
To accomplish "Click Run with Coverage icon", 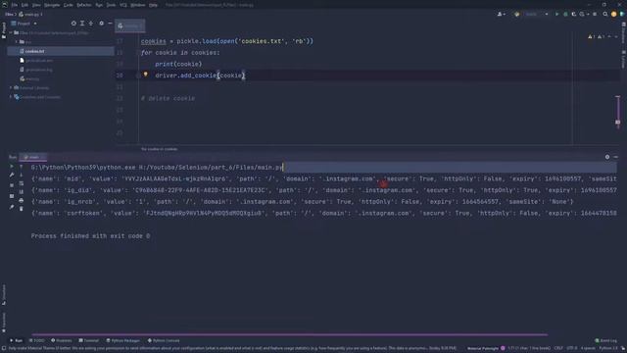I will tap(574, 14).
